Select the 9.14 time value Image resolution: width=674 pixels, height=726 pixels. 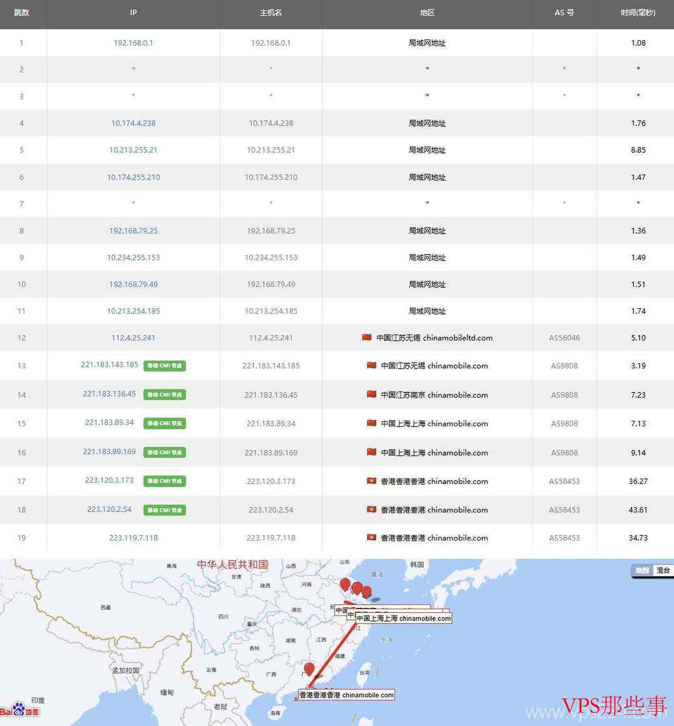coord(638,453)
